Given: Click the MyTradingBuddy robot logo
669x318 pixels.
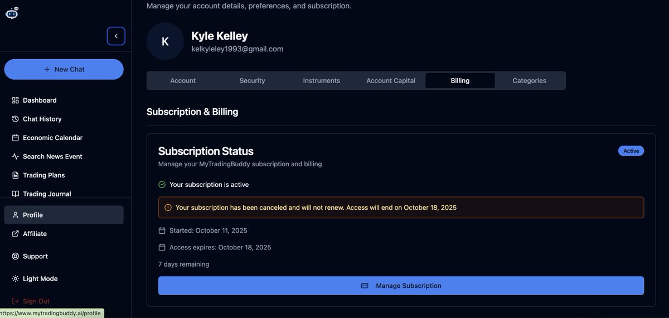Looking at the screenshot, I should coord(12,13).
